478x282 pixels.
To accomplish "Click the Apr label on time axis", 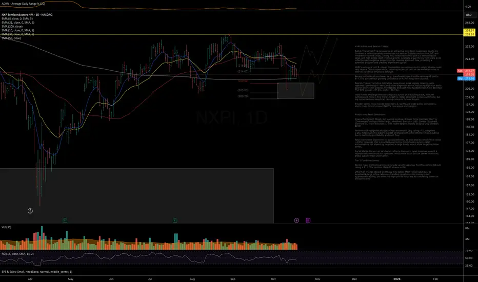I will pyautogui.click(x=30, y=278).
